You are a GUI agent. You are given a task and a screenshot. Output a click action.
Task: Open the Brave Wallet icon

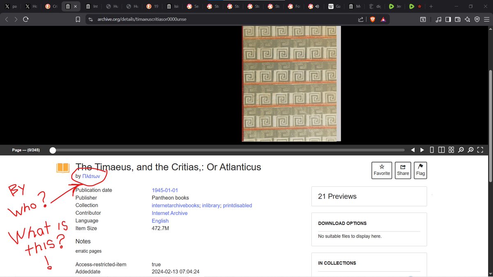(x=458, y=19)
